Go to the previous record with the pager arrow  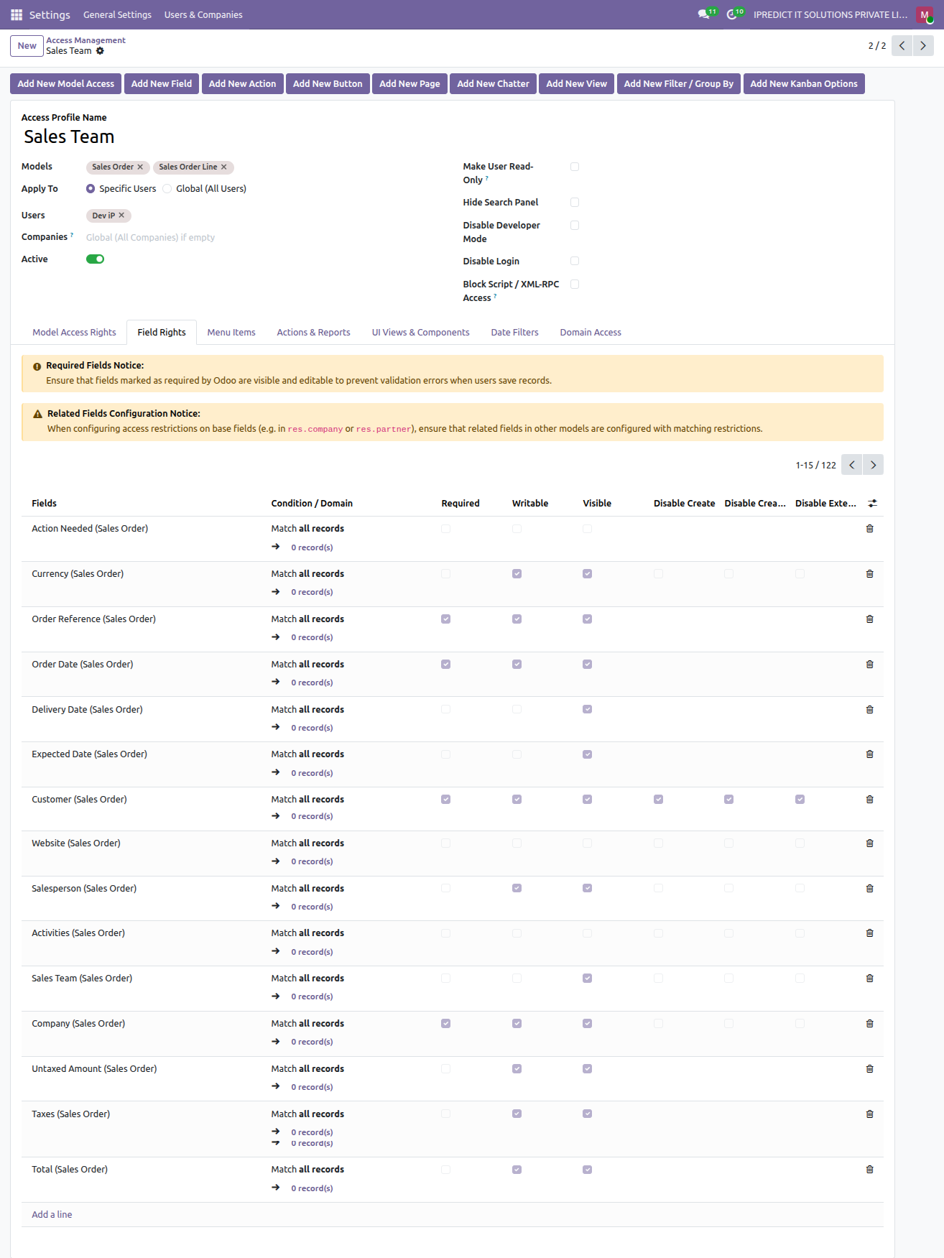tap(902, 46)
